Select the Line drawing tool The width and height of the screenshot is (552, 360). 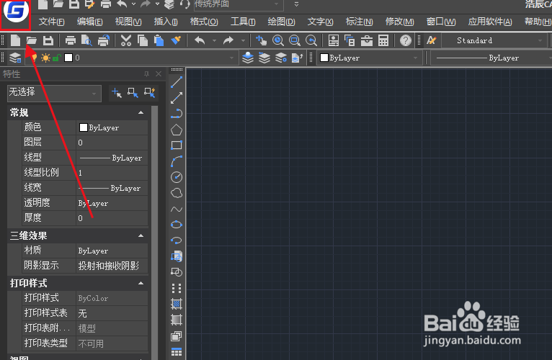(177, 82)
